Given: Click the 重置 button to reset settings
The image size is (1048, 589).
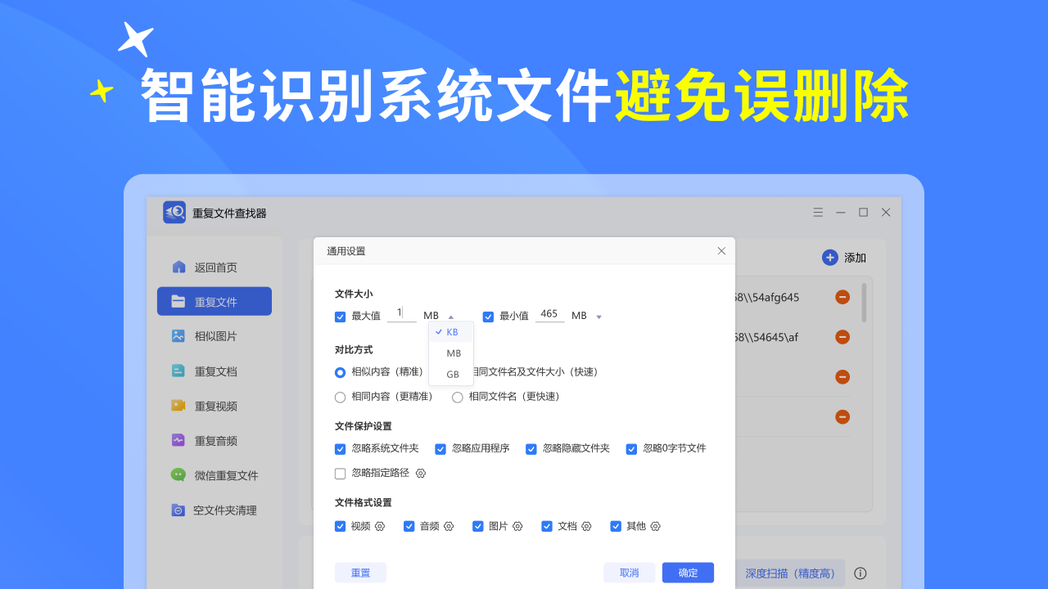Looking at the screenshot, I should 360,572.
